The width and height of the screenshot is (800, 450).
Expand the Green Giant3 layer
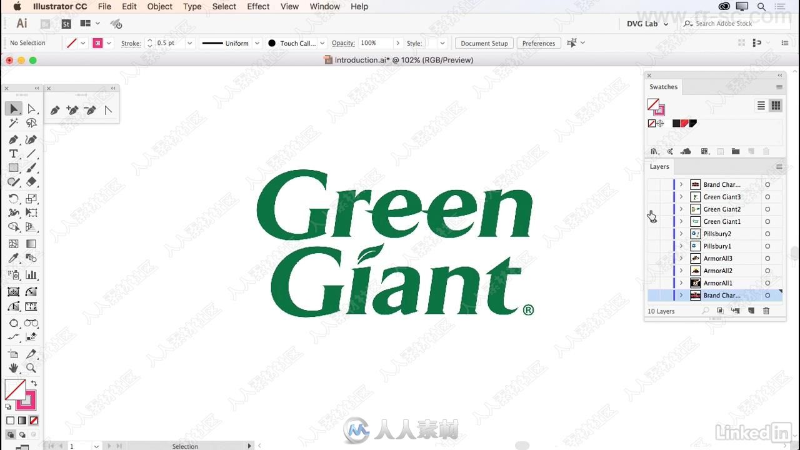pos(681,197)
